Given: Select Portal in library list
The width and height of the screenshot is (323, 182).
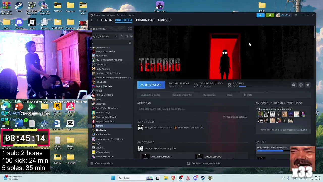Looking at the screenshot, I should [x=112, y=91].
